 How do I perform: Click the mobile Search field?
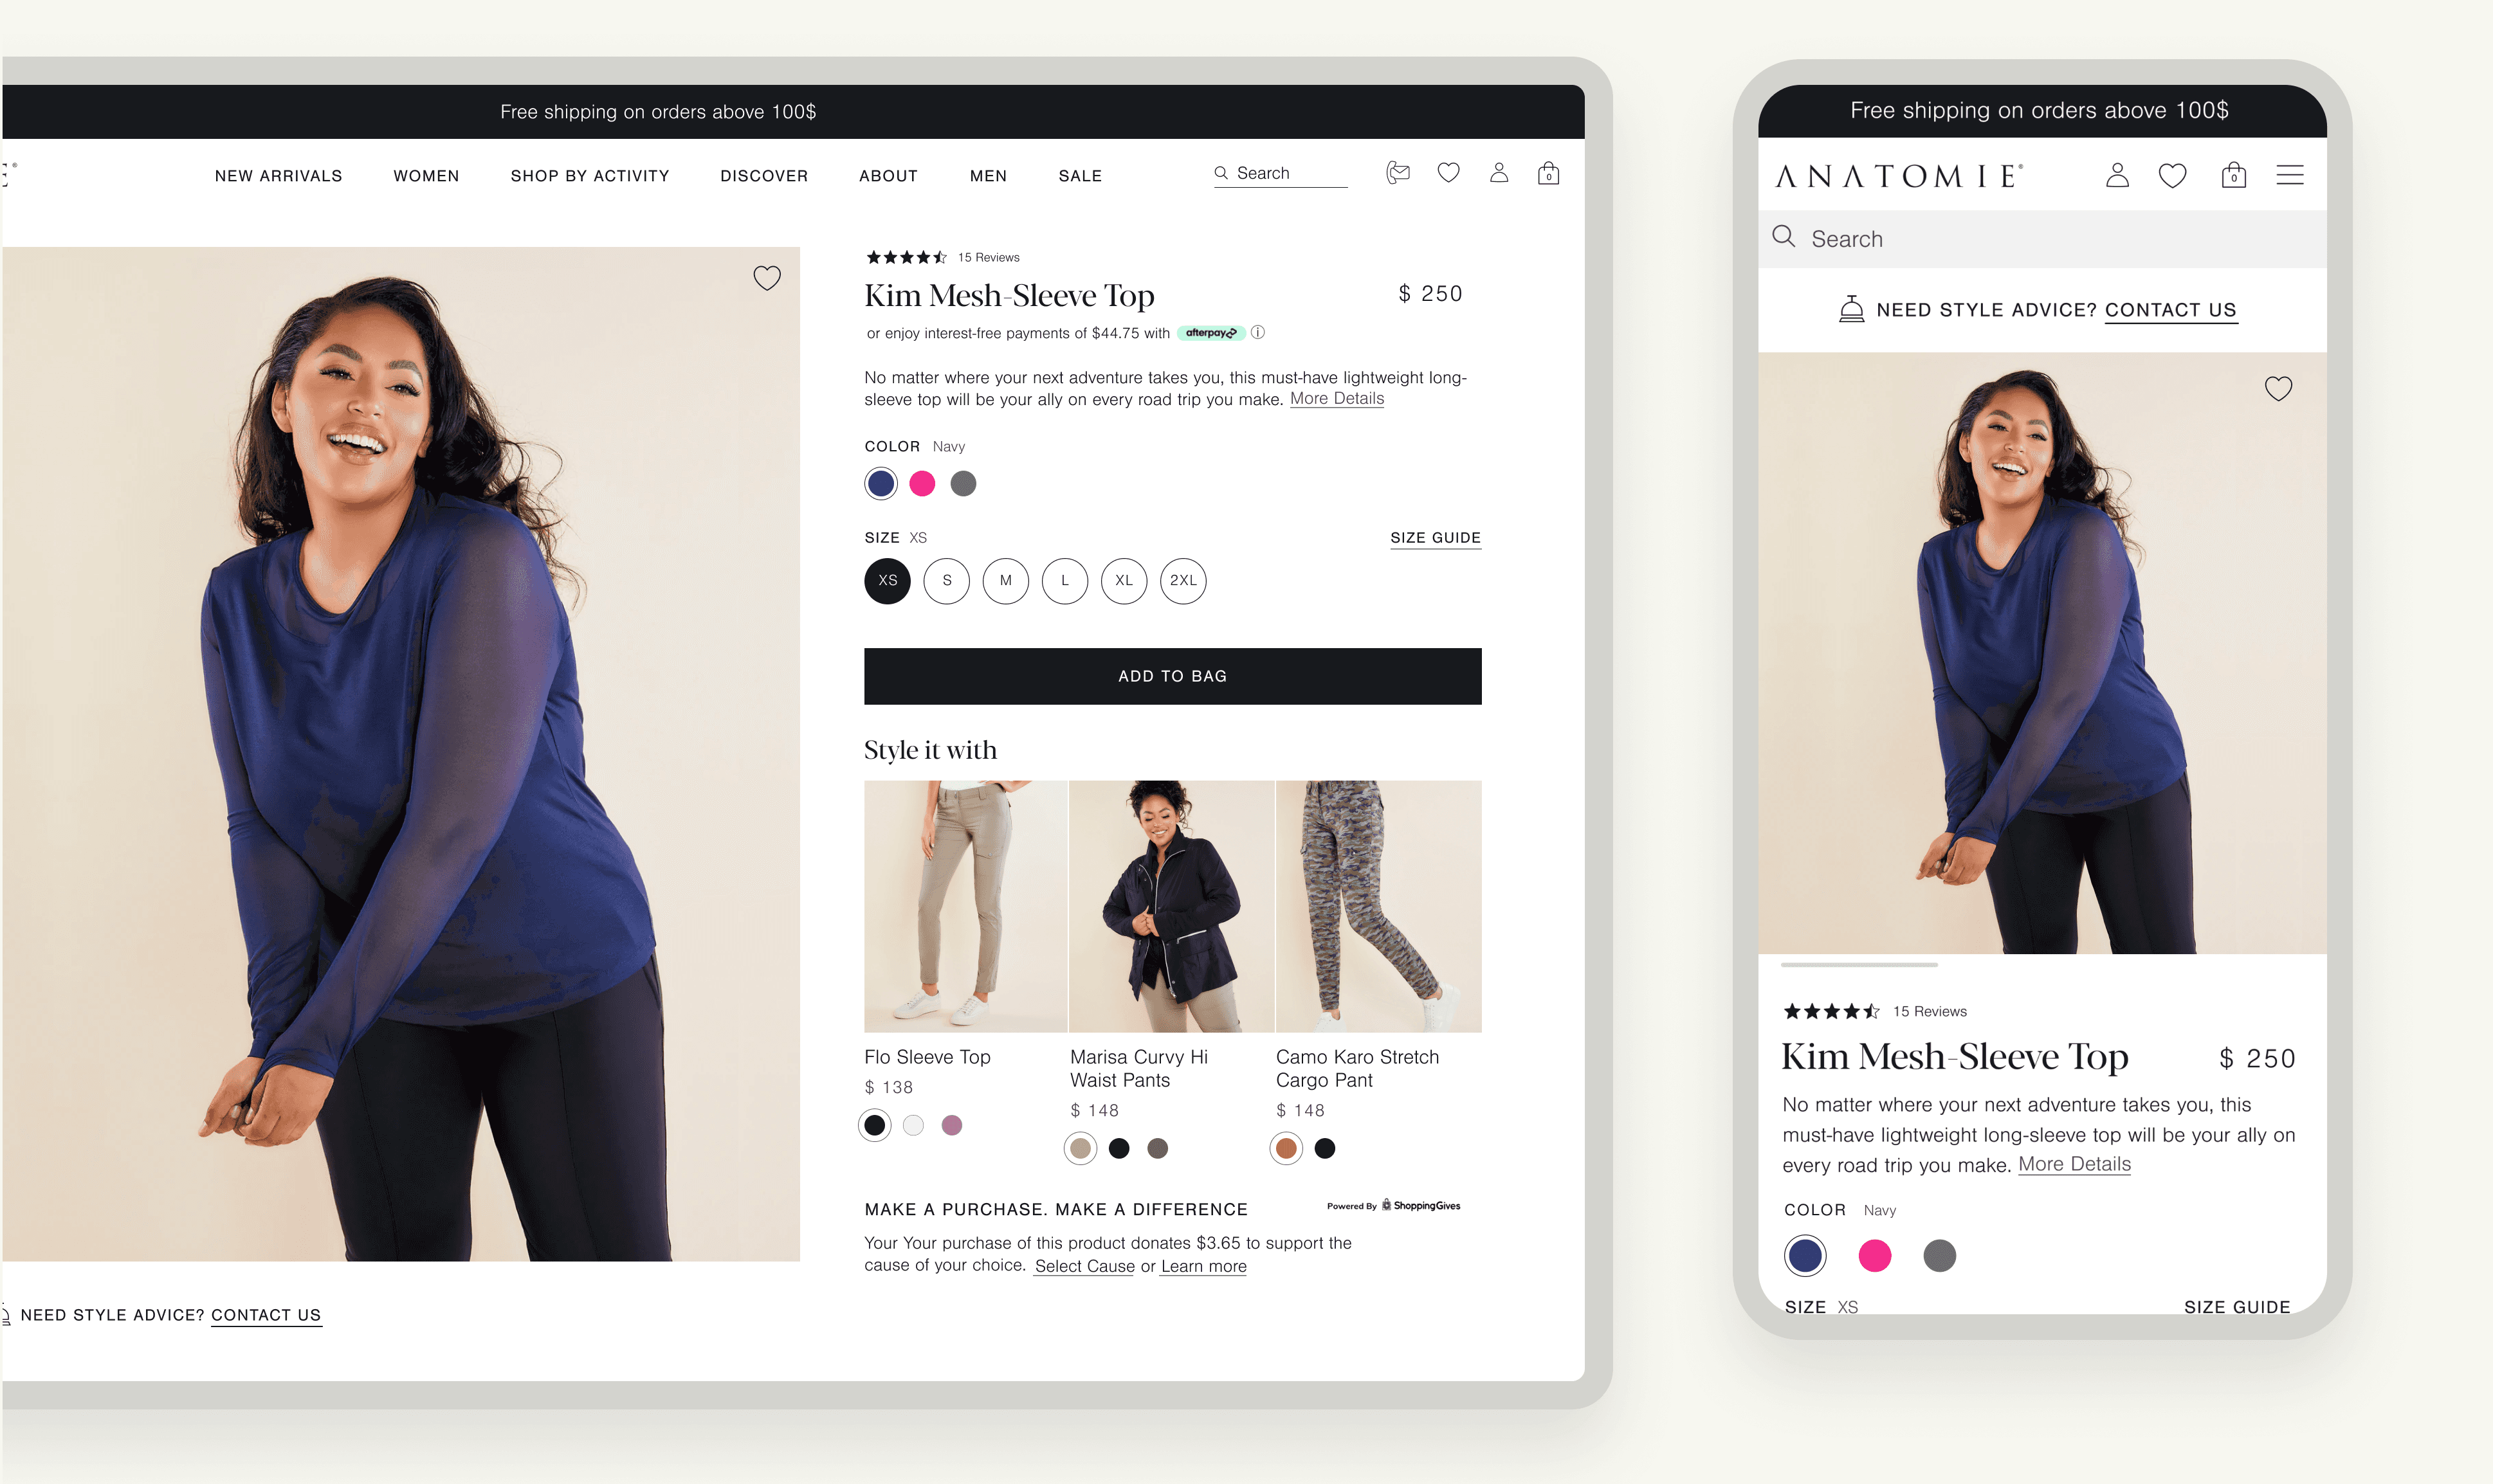pyautogui.click(x=2040, y=239)
